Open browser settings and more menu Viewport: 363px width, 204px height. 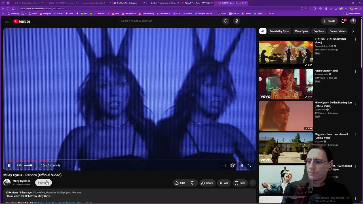(346, 8)
